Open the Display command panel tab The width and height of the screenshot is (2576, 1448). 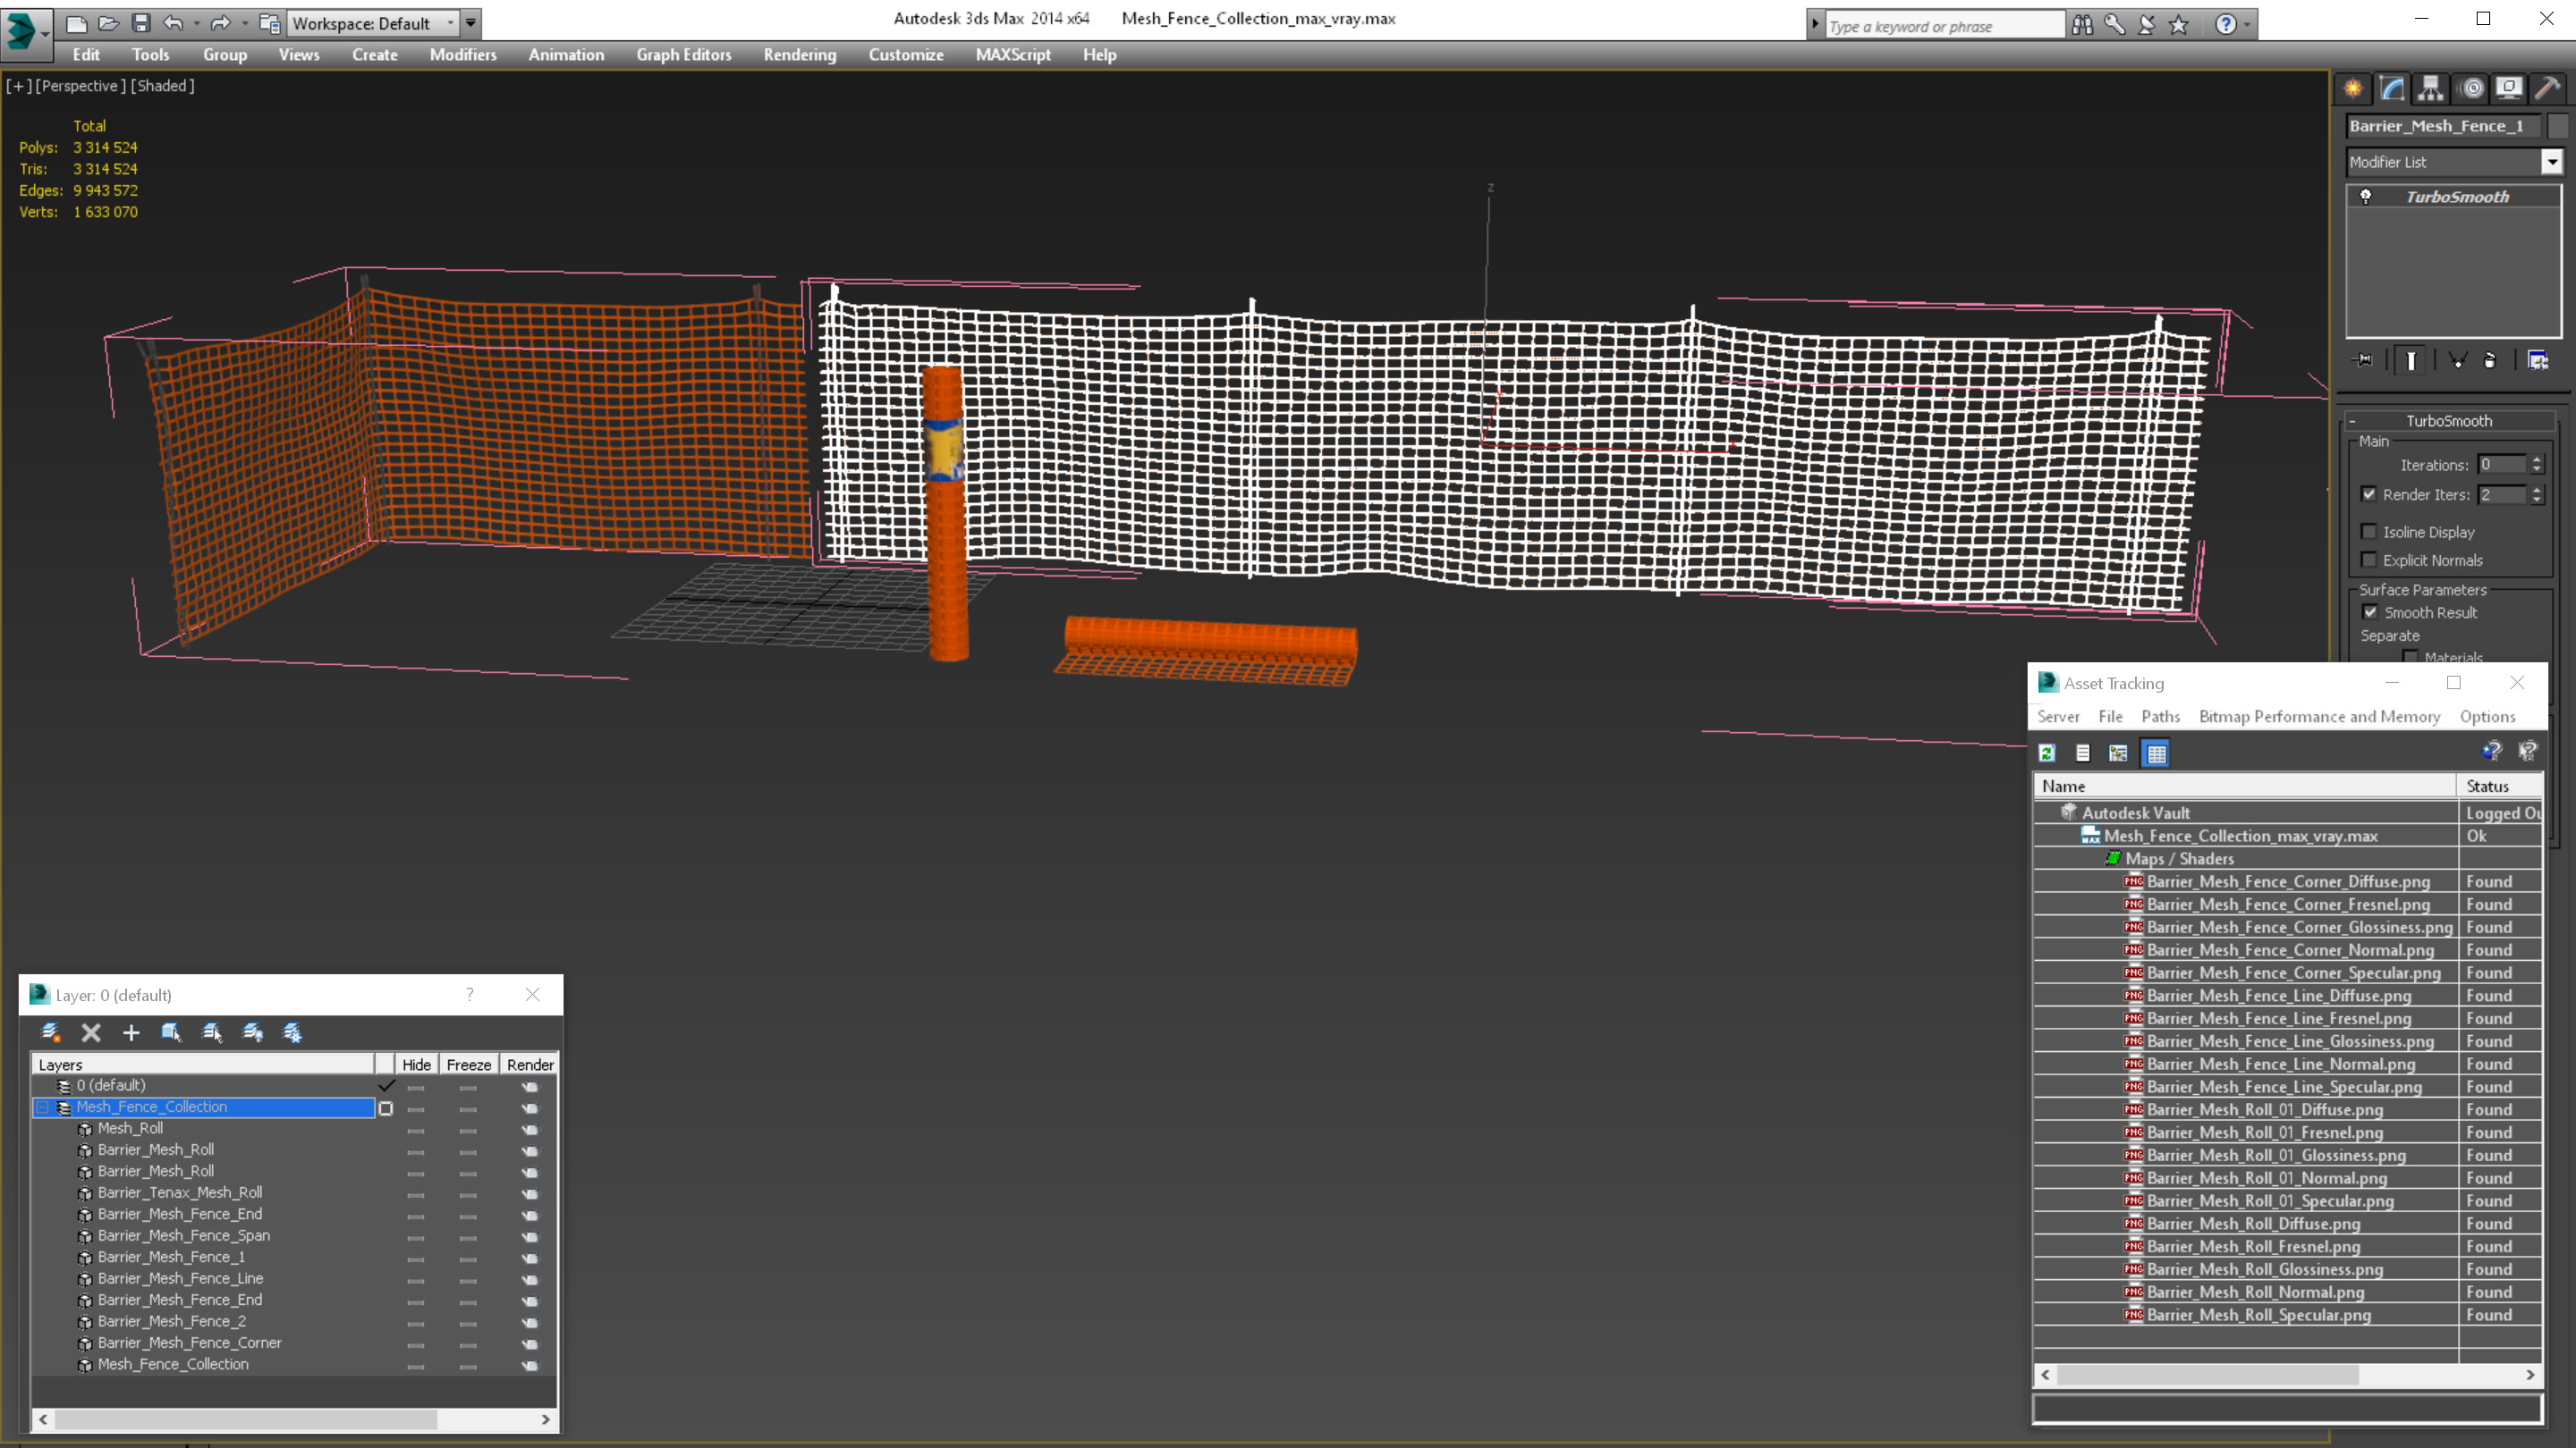click(x=2509, y=88)
